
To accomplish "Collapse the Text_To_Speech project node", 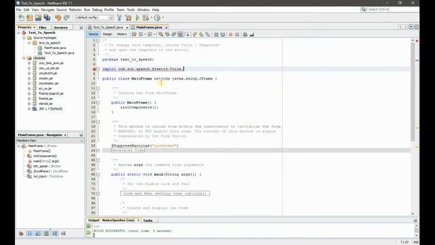I will pyautogui.click(x=19, y=33).
